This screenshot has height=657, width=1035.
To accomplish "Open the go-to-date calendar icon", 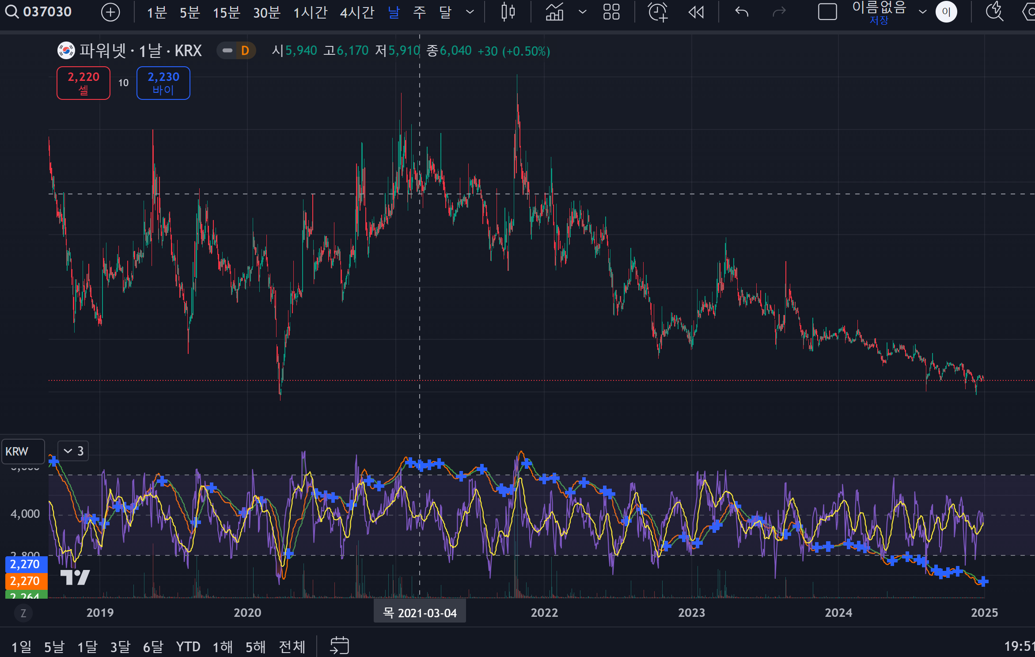I will tap(339, 646).
